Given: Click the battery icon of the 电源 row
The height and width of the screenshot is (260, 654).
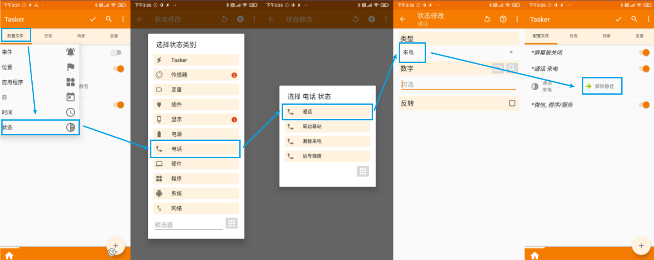Looking at the screenshot, I should coord(159,134).
